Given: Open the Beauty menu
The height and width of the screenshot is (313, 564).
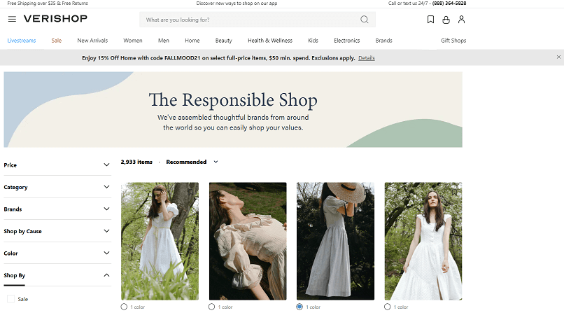Looking at the screenshot, I should pos(224,41).
